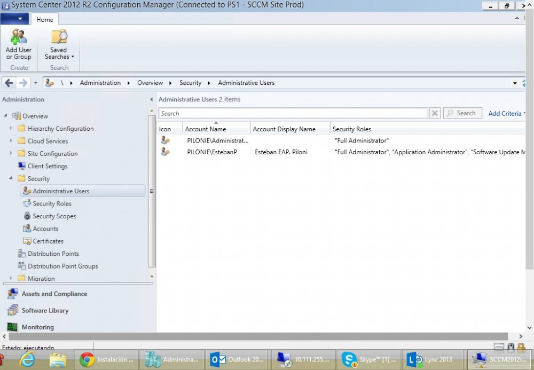
Task: Open the address bar dropdown arrow
Action: pyautogui.click(x=515, y=83)
